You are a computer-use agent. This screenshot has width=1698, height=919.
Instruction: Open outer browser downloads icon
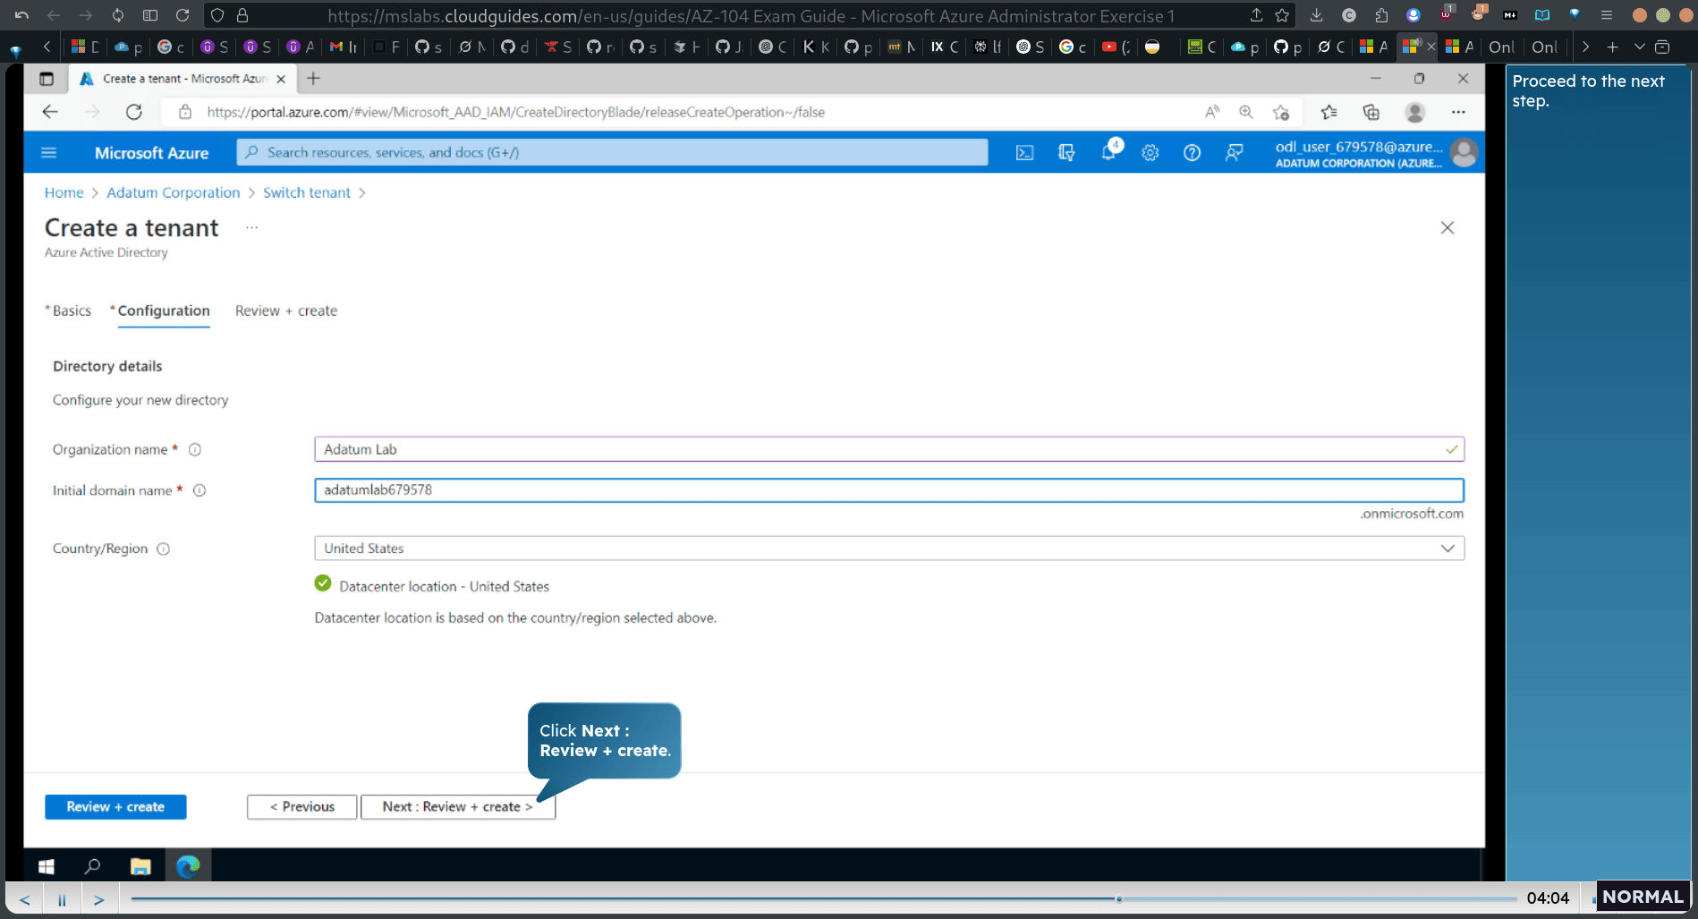[x=1316, y=15]
